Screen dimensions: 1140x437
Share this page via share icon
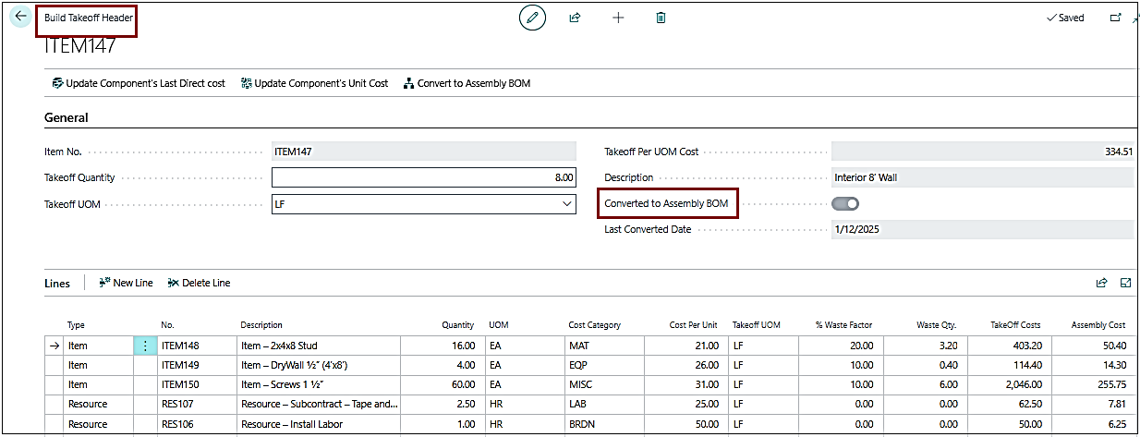pos(575,18)
